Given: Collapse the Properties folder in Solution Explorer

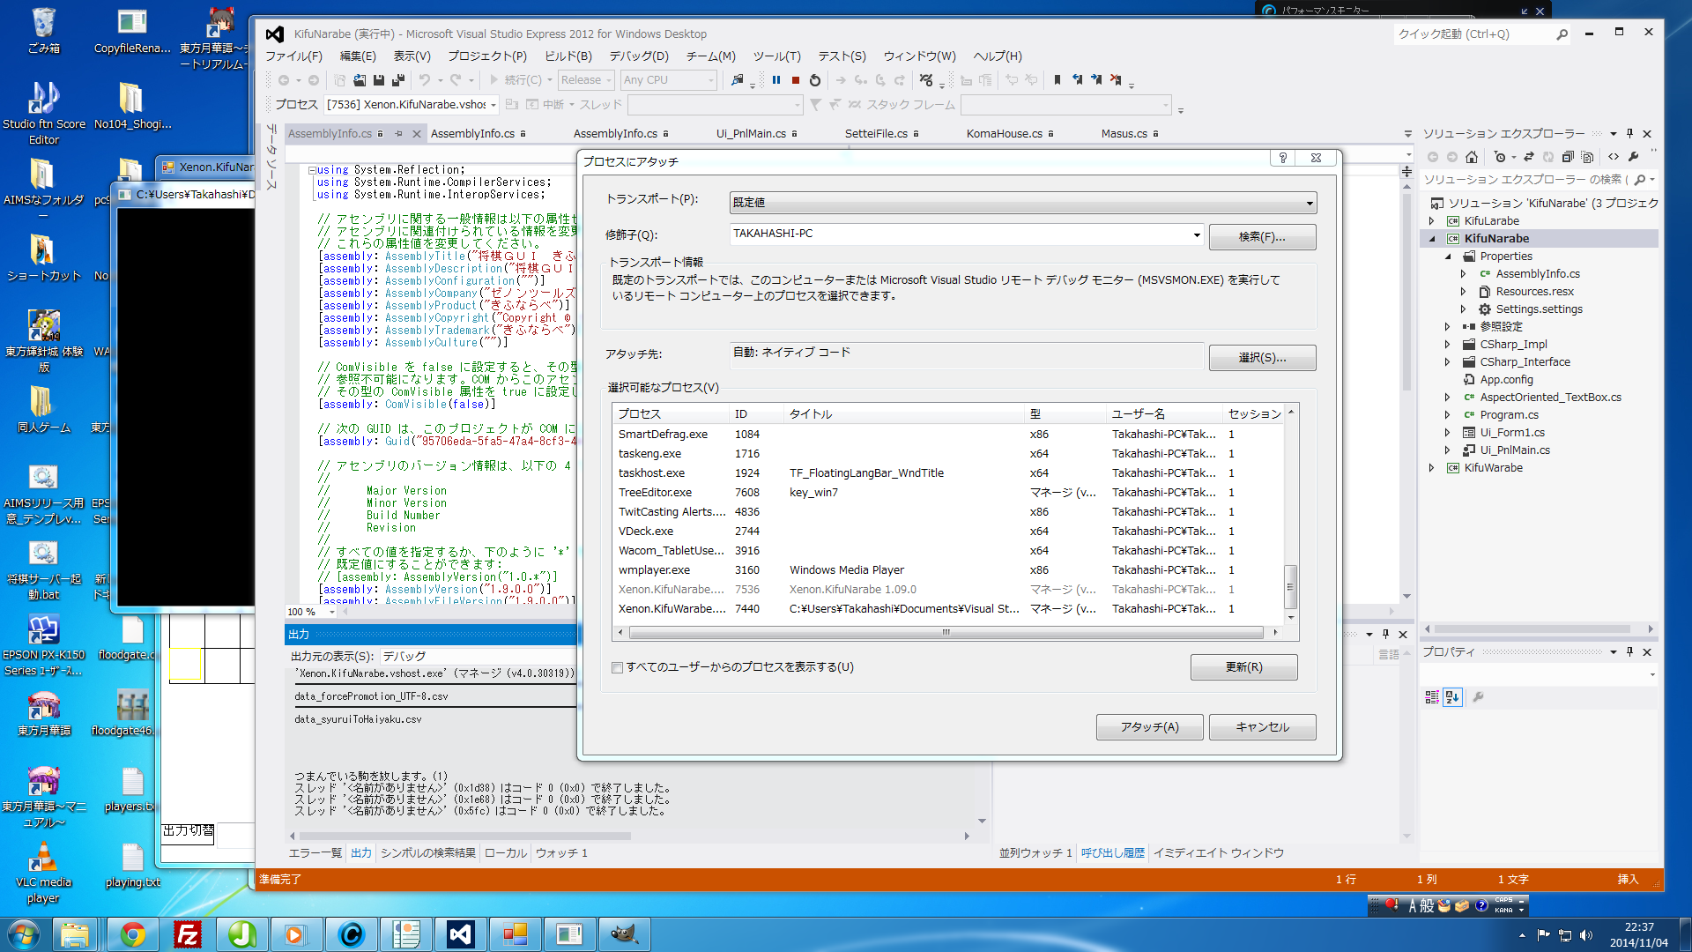Looking at the screenshot, I should click(x=1448, y=257).
